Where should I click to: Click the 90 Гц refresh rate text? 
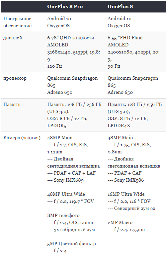coord(114,66)
